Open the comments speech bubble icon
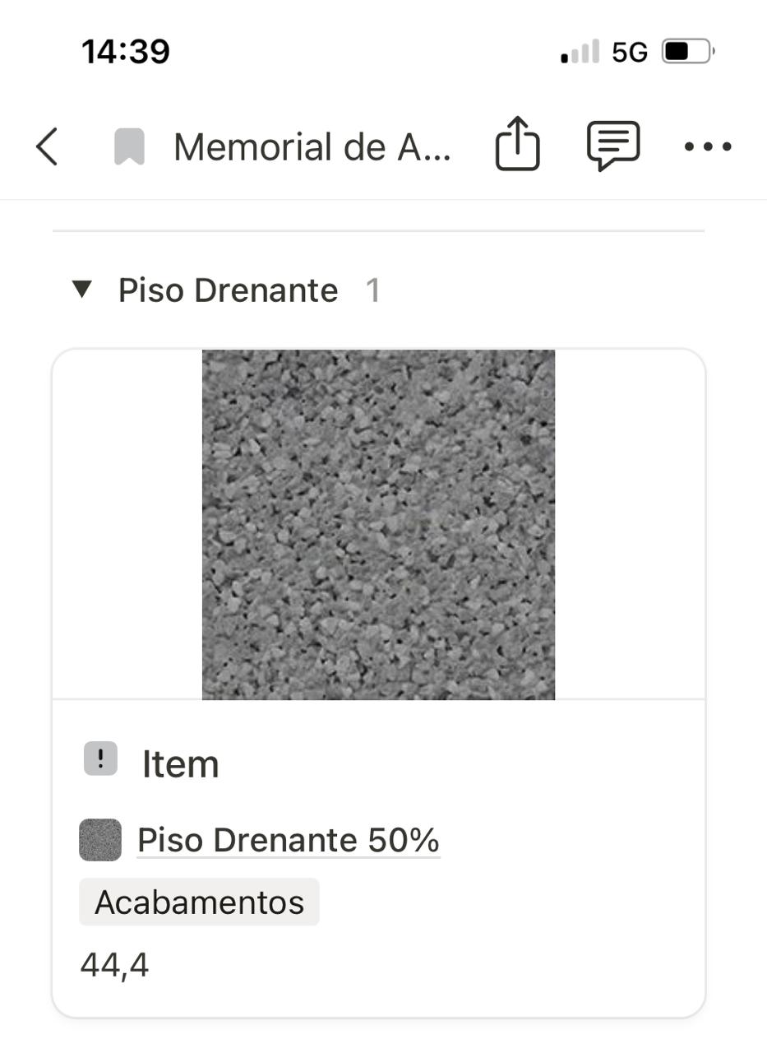The height and width of the screenshot is (1053, 767). coord(613,146)
